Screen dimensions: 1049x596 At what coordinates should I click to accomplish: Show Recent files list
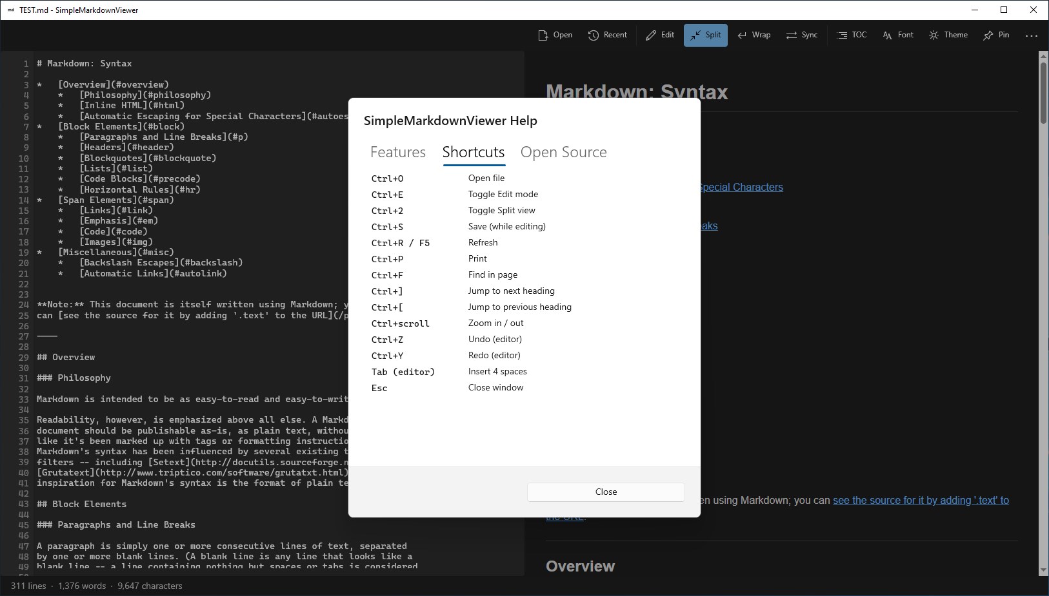(608, 35)
